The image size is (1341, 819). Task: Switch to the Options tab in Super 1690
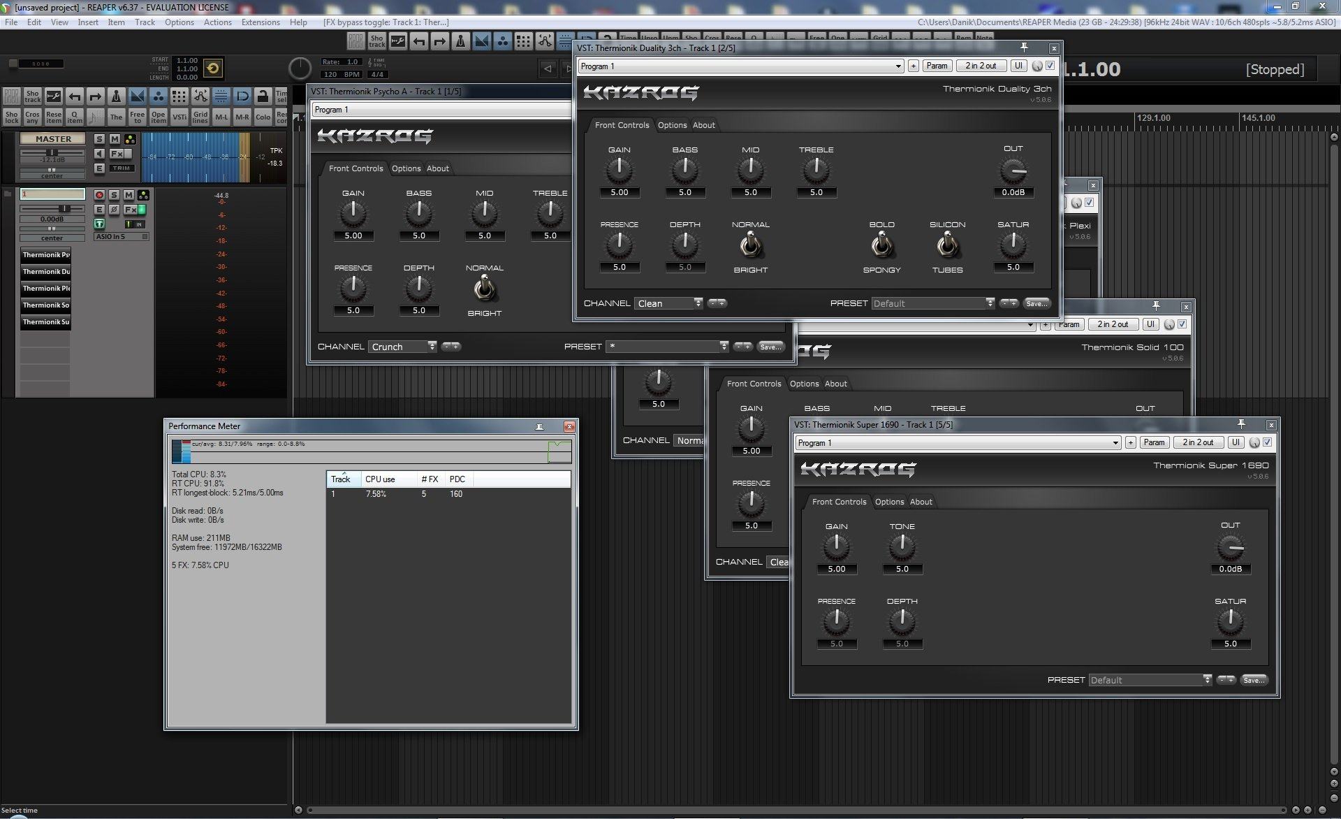coord(889,502)
